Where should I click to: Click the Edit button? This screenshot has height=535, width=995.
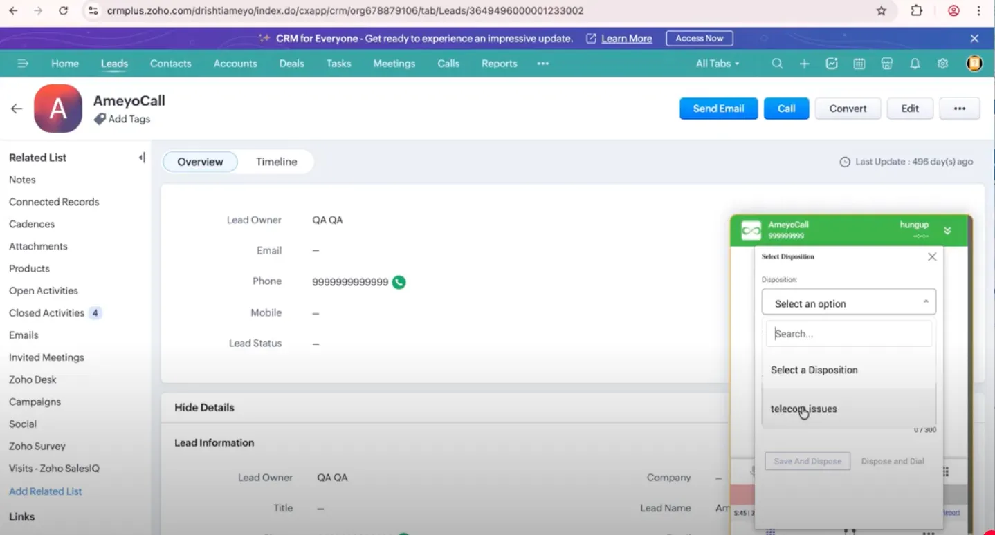coord(910,109)
